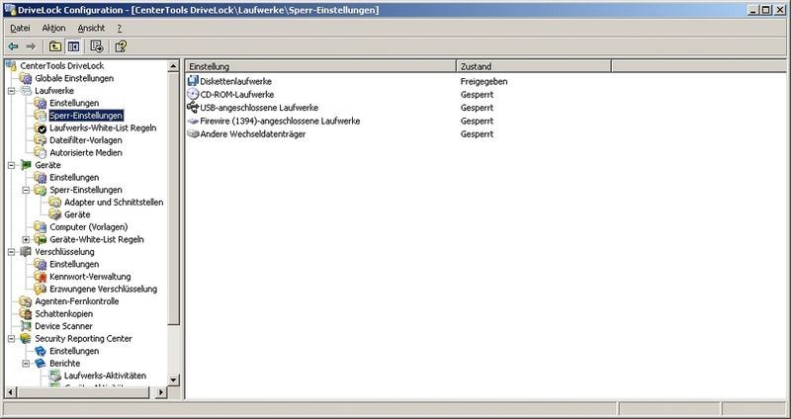The width and height of the screenshot is (791, 419).
Task: Click Gesperrt status of CD-ROM-Laufwerke row
Action: [477, 94]
